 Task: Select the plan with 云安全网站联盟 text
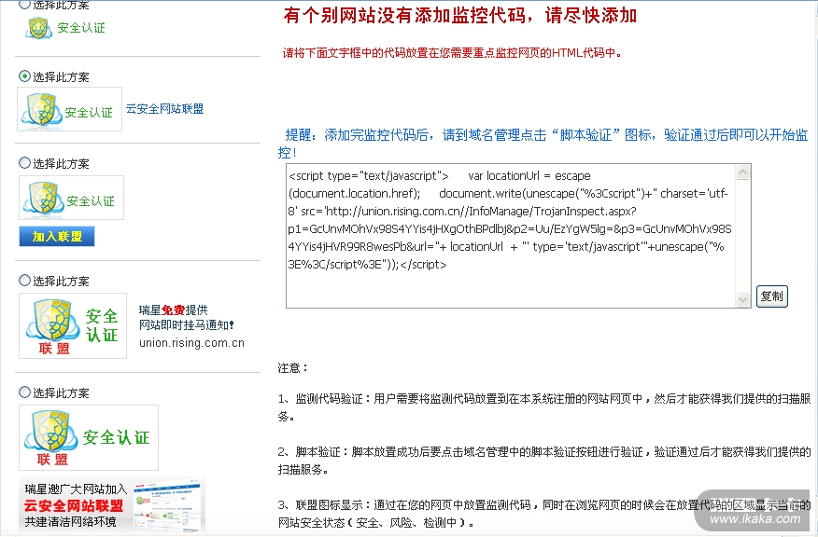(24, 76)
